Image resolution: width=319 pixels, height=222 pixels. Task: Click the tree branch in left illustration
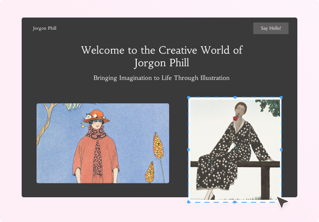45,121
